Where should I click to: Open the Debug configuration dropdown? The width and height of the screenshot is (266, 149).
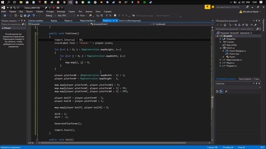pos(51,16)
